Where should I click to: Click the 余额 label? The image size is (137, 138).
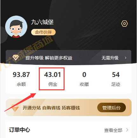tap(21, 84)
